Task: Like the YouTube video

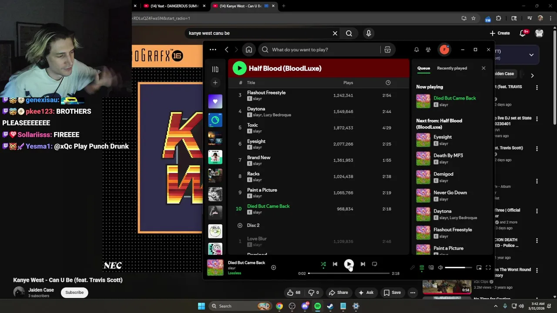Action: click(294, 293)
